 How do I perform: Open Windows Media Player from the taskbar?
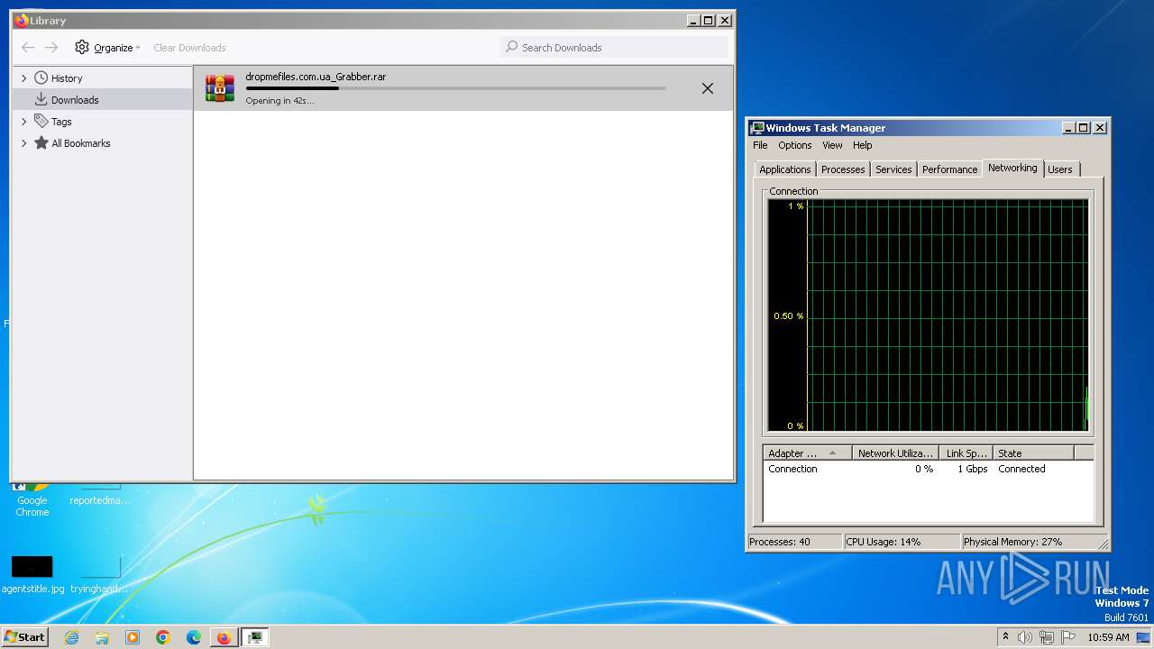pyautogui.click(x=133, y=637)
